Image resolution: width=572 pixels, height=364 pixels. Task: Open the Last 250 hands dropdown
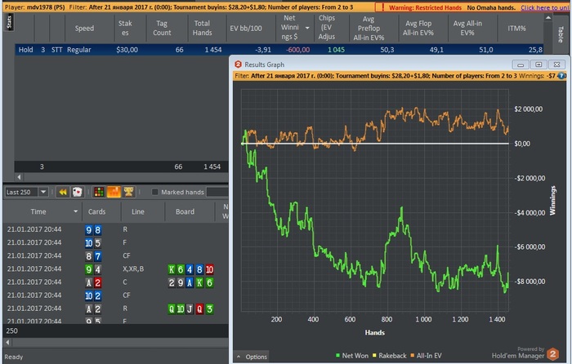click(43, 192)
